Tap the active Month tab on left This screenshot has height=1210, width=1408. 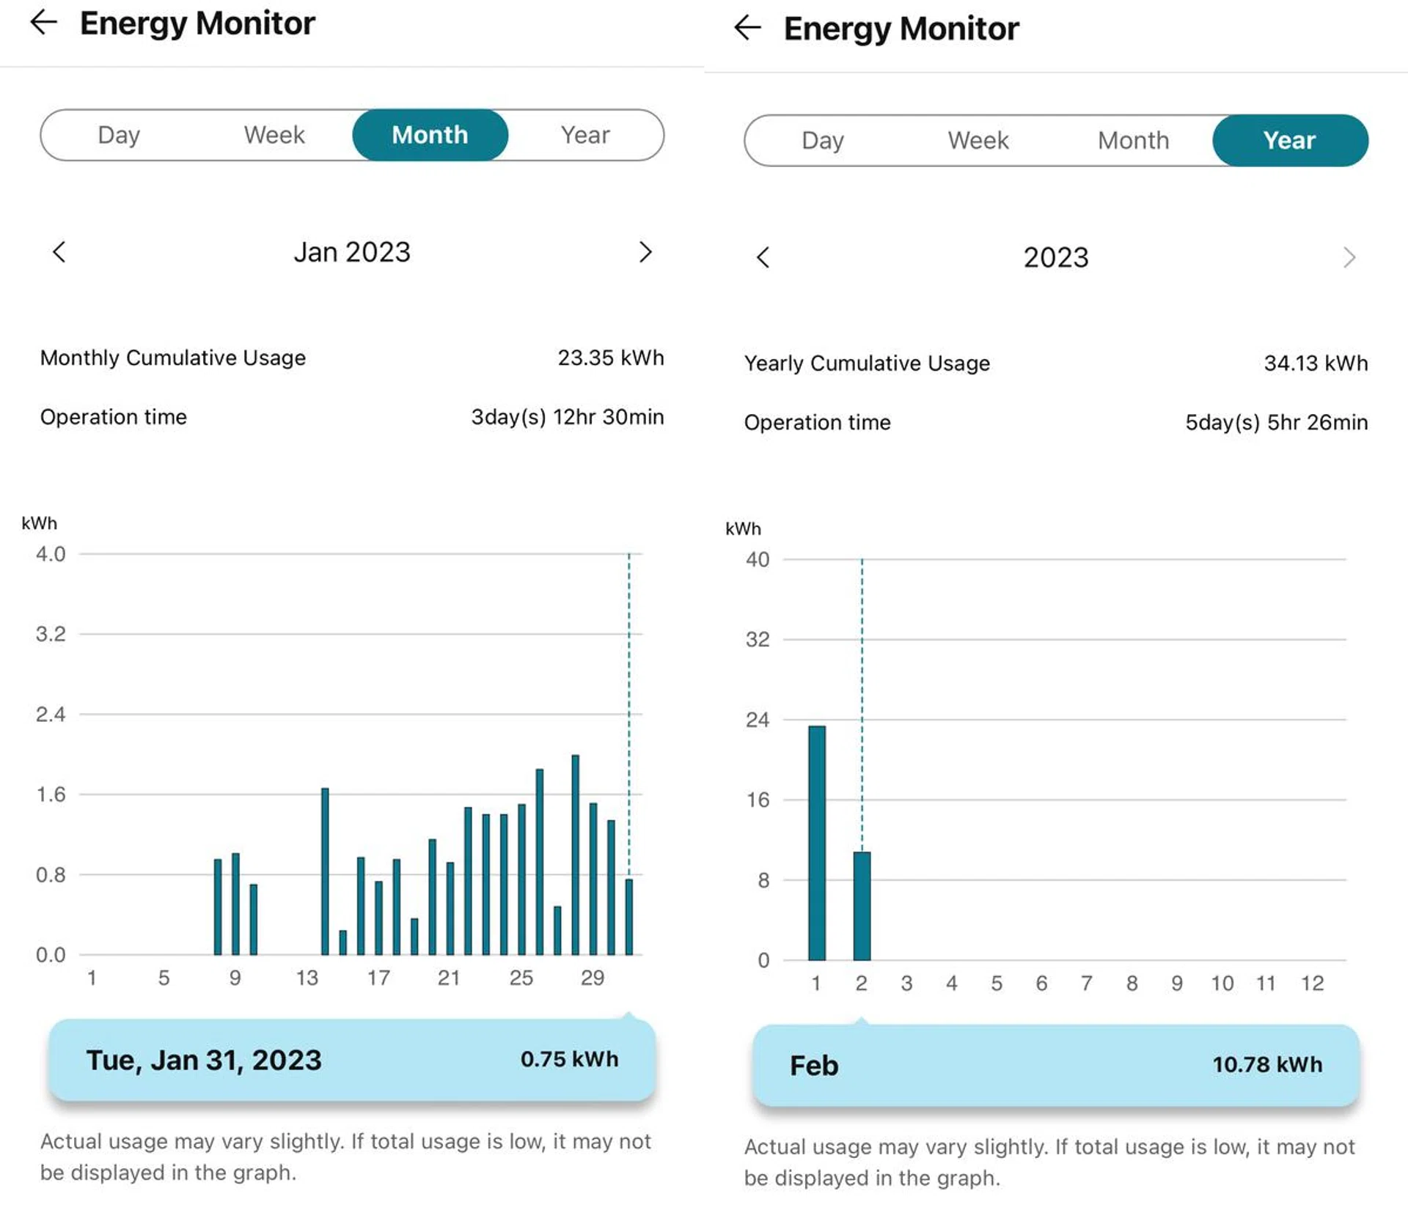[x=430, y=135]
